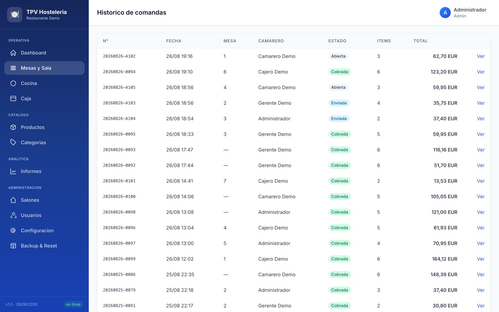The image size is (499, 312).
Task: Click the Usuarios person icon
Action: [x=13, y=215]
